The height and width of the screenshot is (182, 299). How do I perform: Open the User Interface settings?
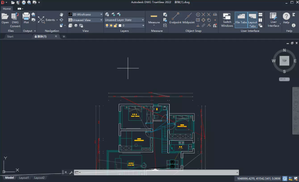coord(273,20)
